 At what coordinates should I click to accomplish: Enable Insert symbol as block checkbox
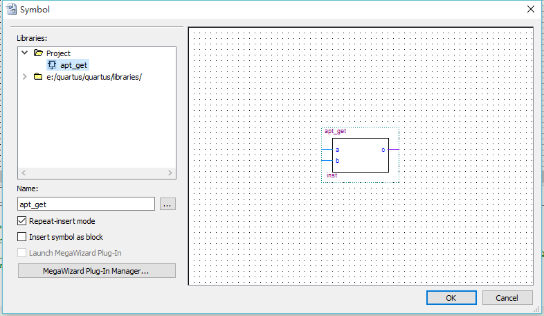tap(22, 237)
